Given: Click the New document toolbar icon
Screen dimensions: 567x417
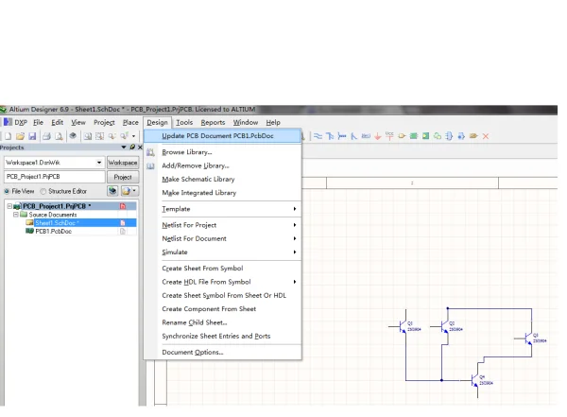Looking at the screenshot, I should click(8, 136).
